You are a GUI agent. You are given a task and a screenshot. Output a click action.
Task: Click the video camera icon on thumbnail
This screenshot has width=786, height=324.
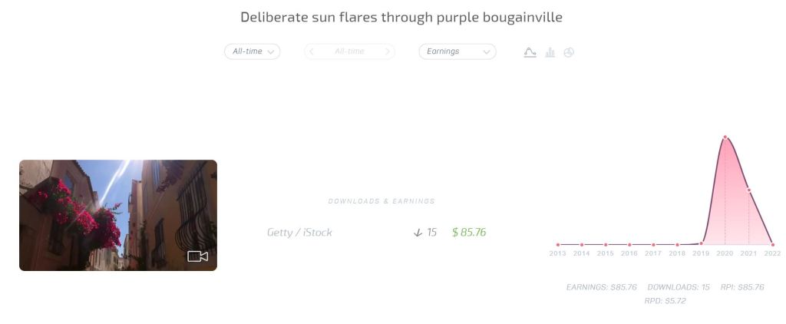point(198,256)
